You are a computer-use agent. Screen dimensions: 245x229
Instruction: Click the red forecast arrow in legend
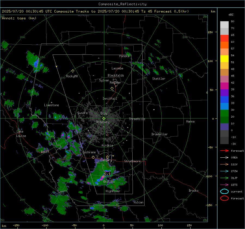point(224,151)
